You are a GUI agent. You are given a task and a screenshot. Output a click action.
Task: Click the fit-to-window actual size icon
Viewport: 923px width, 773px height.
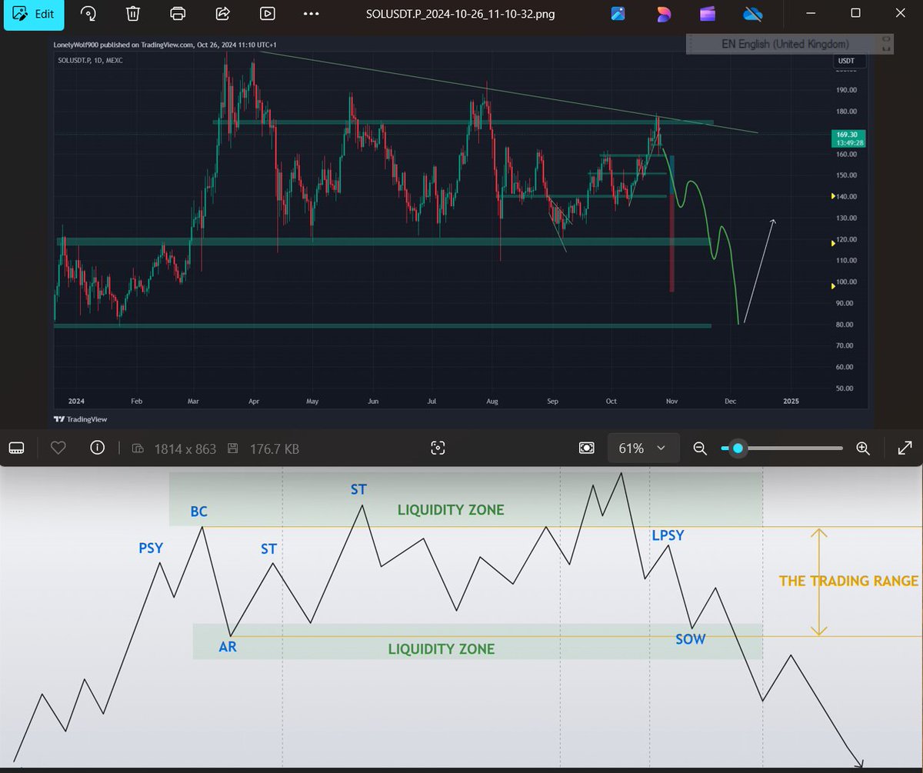click(586, 448)
